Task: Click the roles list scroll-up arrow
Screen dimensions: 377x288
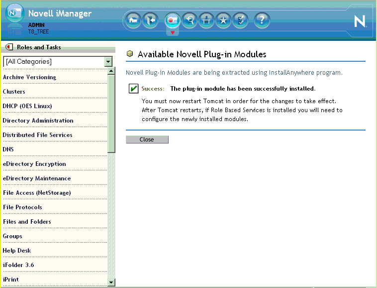Action: click(x=111, y=71)
